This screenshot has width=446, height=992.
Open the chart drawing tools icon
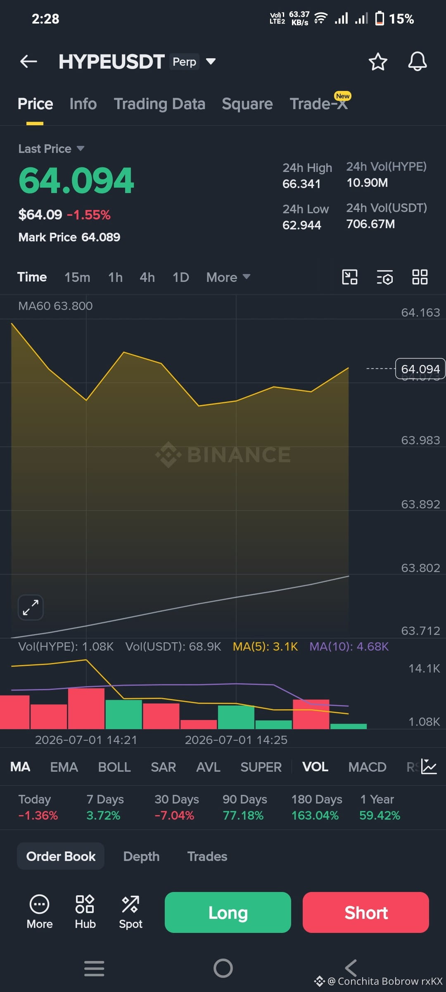coord(350,277)
